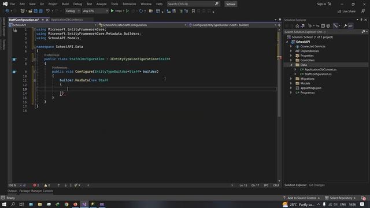Viewport: 370px width, 208px height.
Task: Click the Visual Studio taskbar icon
Action: pyautogui.click(x=84, y=204)
